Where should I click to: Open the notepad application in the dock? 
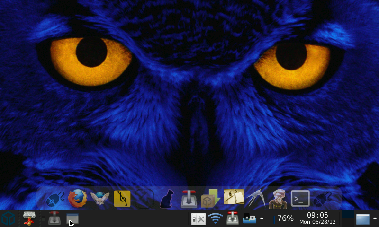[x=233, y=198]
